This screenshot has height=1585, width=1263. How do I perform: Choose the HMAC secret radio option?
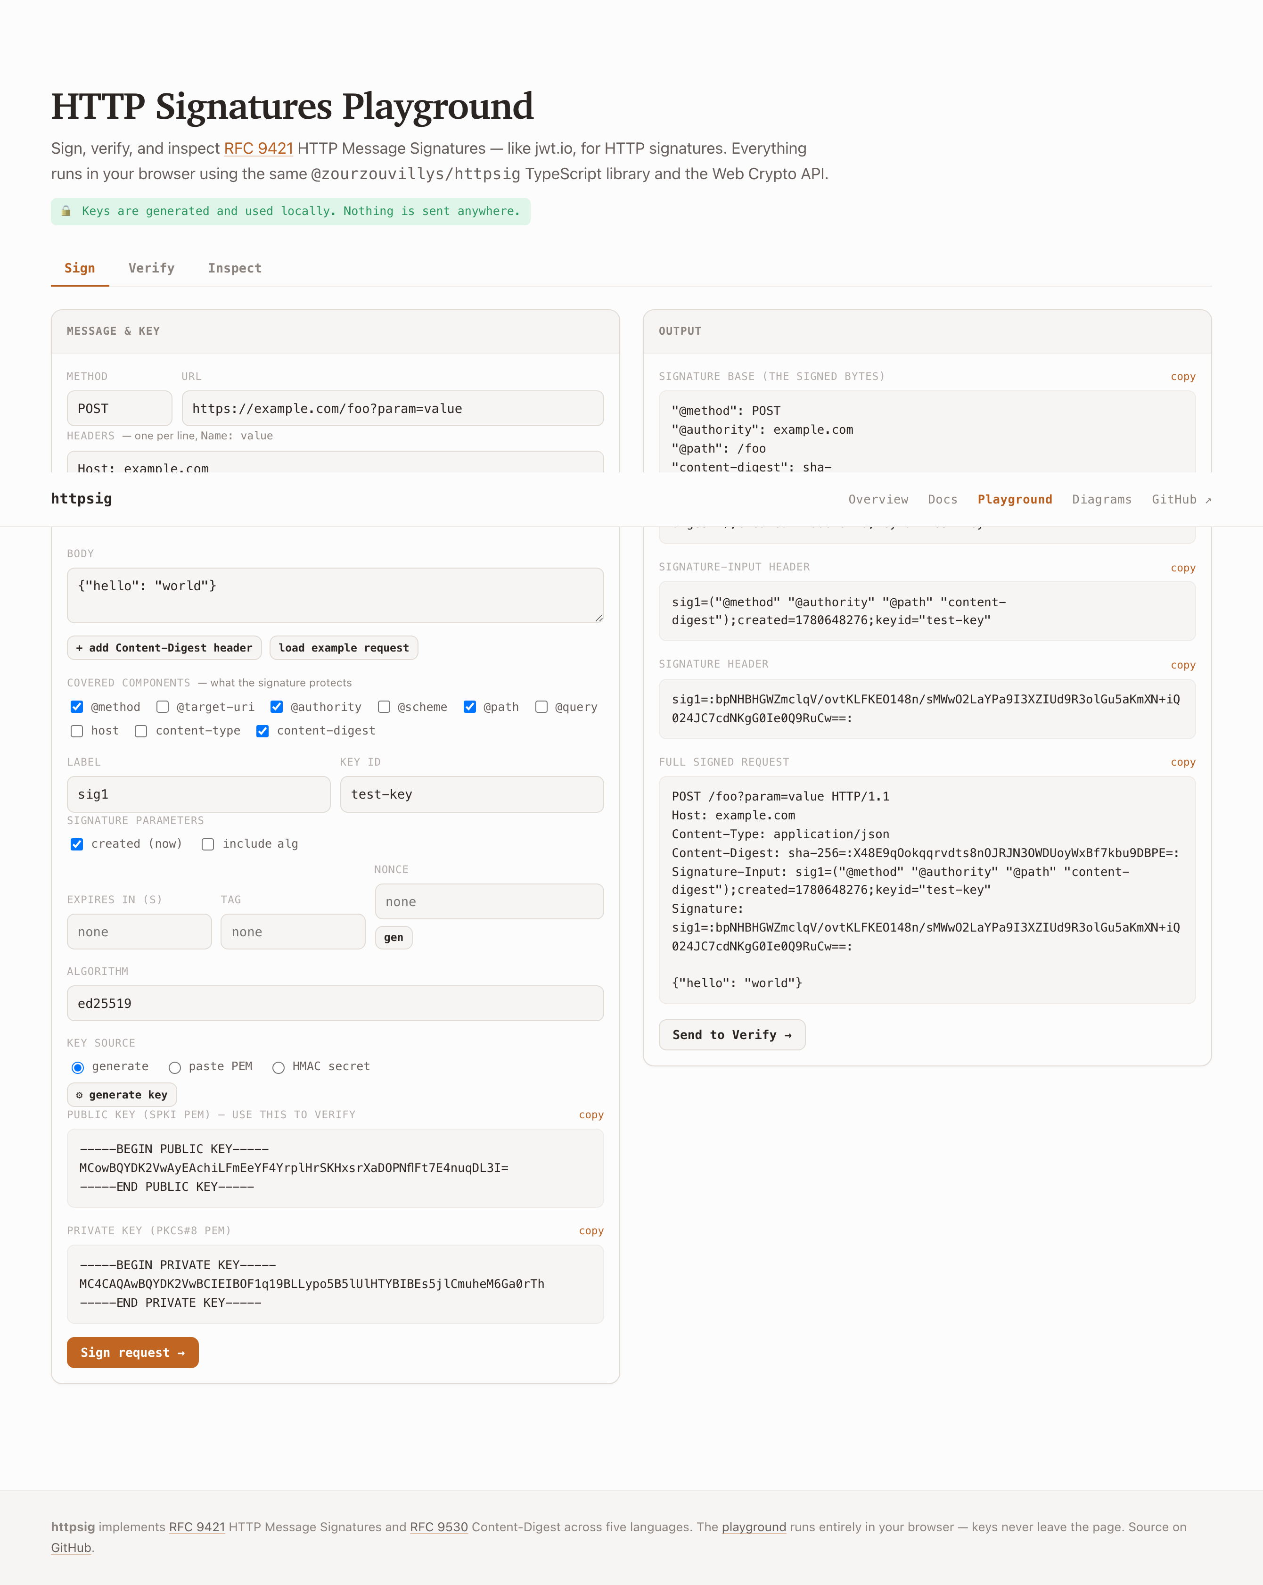pyautogui.click(x=279, y=1067)
